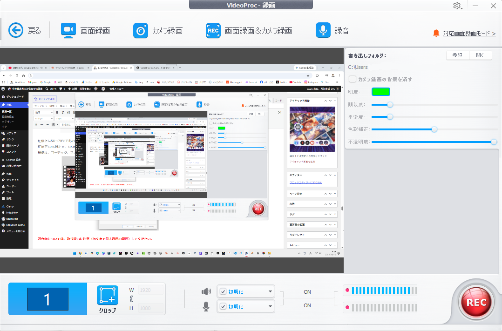Select the display 1 screen thumbnail
Viewport: 502px width, 331px height.
[47, 299]
